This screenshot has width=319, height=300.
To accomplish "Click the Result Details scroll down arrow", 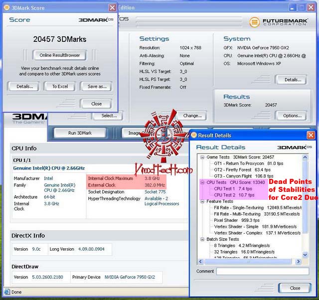I will pos(305,255).
